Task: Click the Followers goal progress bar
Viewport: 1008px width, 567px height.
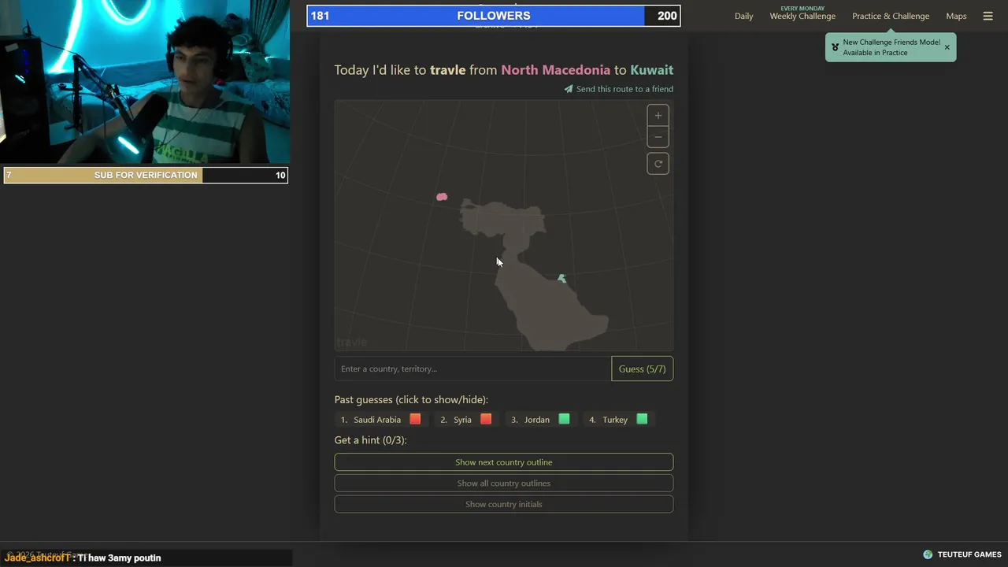Action: pos(494,16)
